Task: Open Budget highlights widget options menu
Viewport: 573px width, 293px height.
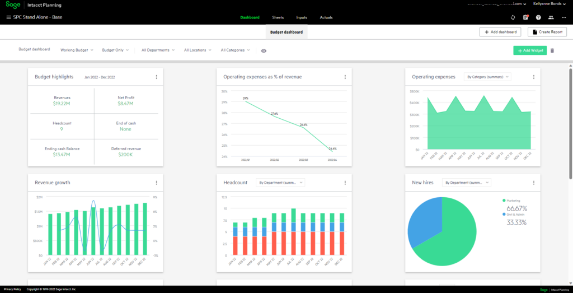Action: 156,77
